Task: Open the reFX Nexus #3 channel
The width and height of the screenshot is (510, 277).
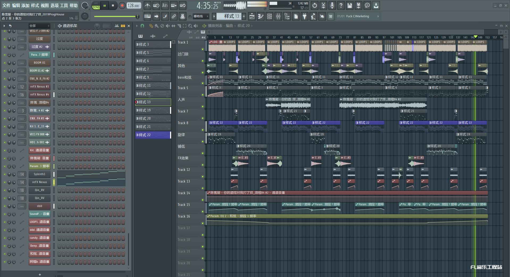Action: point(39,86)
